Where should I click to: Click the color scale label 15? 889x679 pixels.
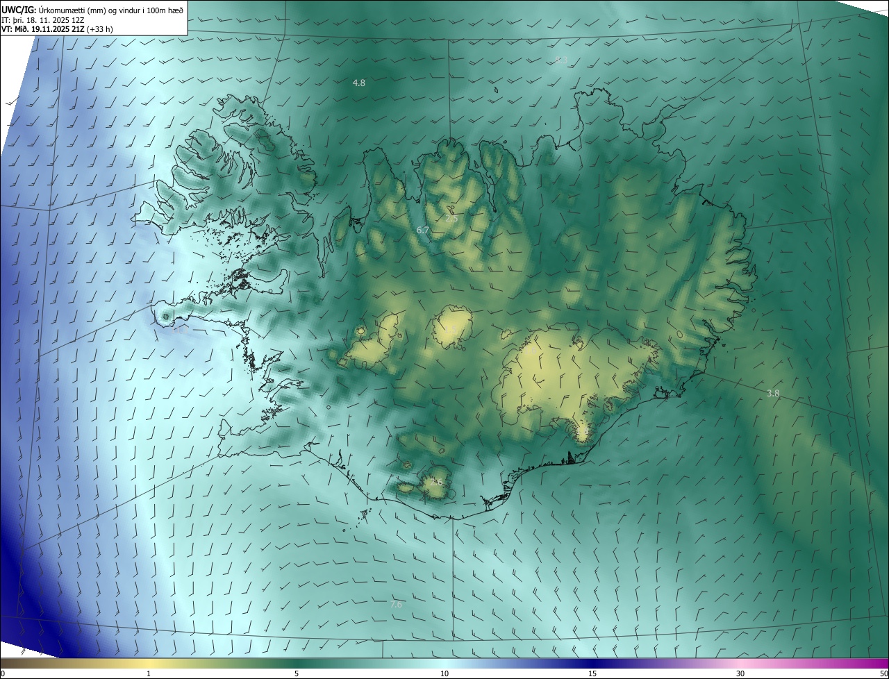pos(592,674)
